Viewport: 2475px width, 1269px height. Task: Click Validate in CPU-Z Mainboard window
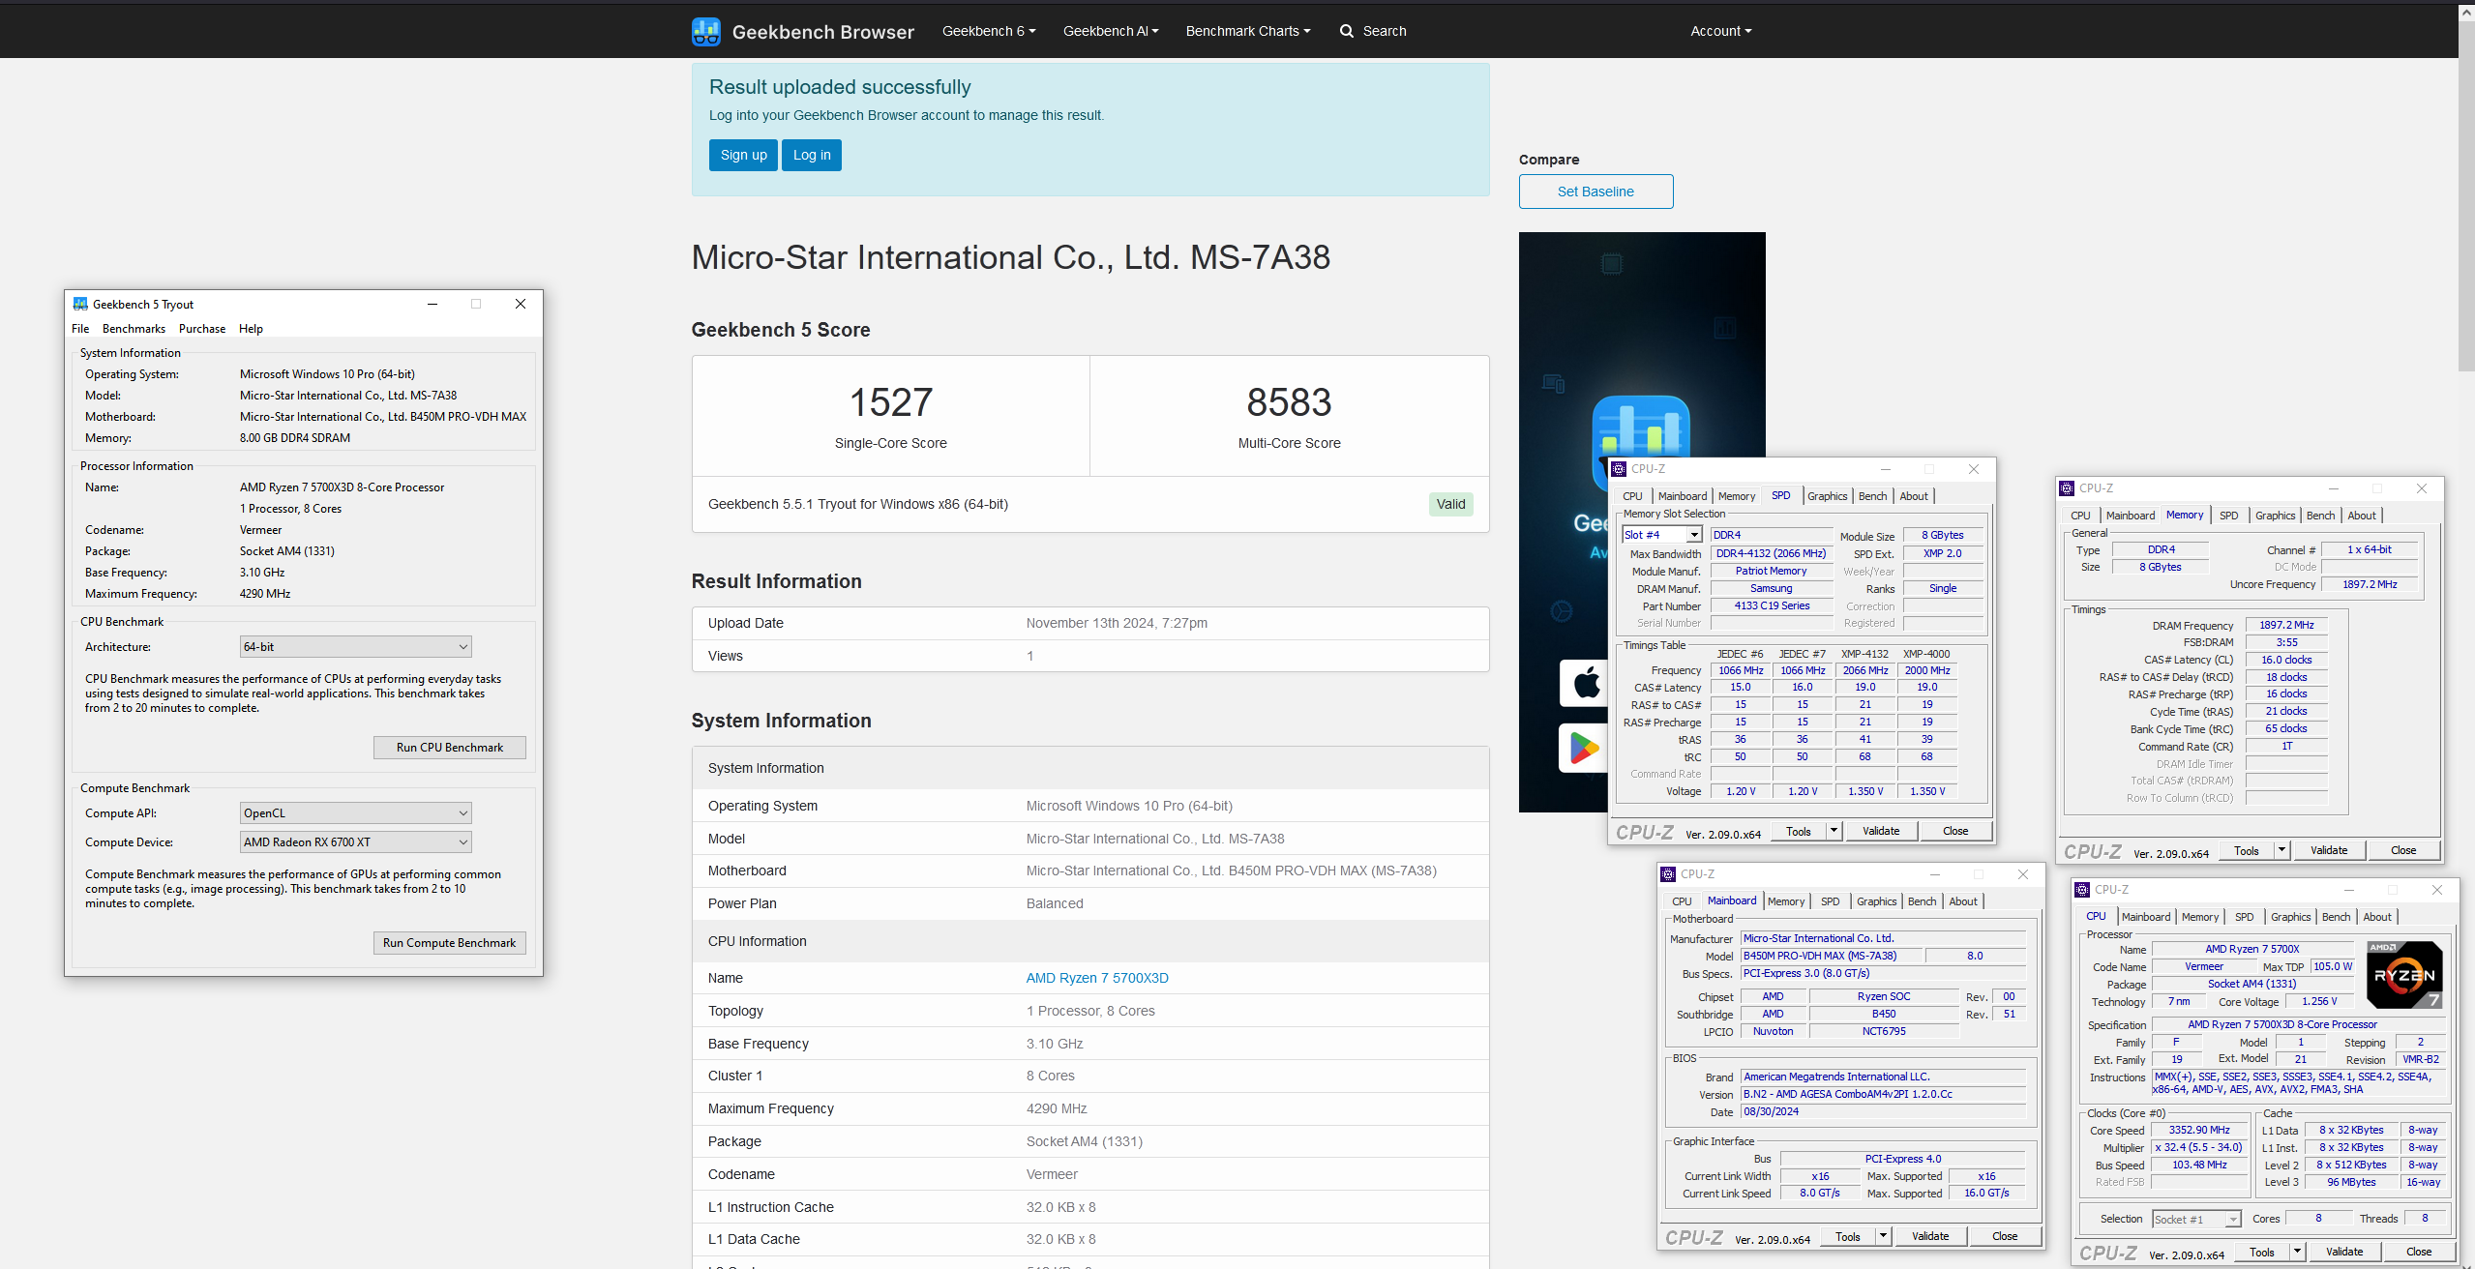tap(1930, 1236)
